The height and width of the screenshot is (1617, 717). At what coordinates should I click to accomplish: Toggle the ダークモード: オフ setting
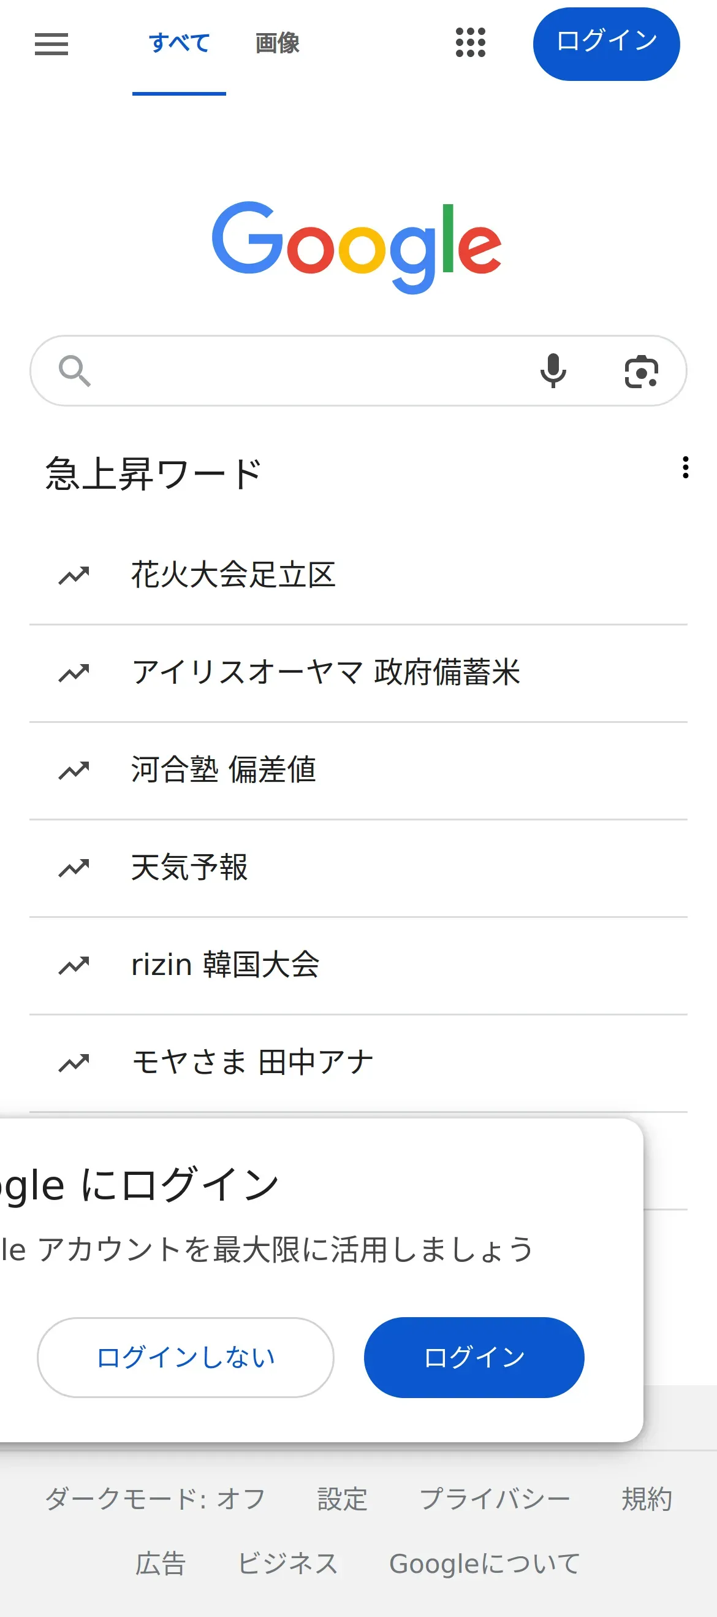point(155,1500)
